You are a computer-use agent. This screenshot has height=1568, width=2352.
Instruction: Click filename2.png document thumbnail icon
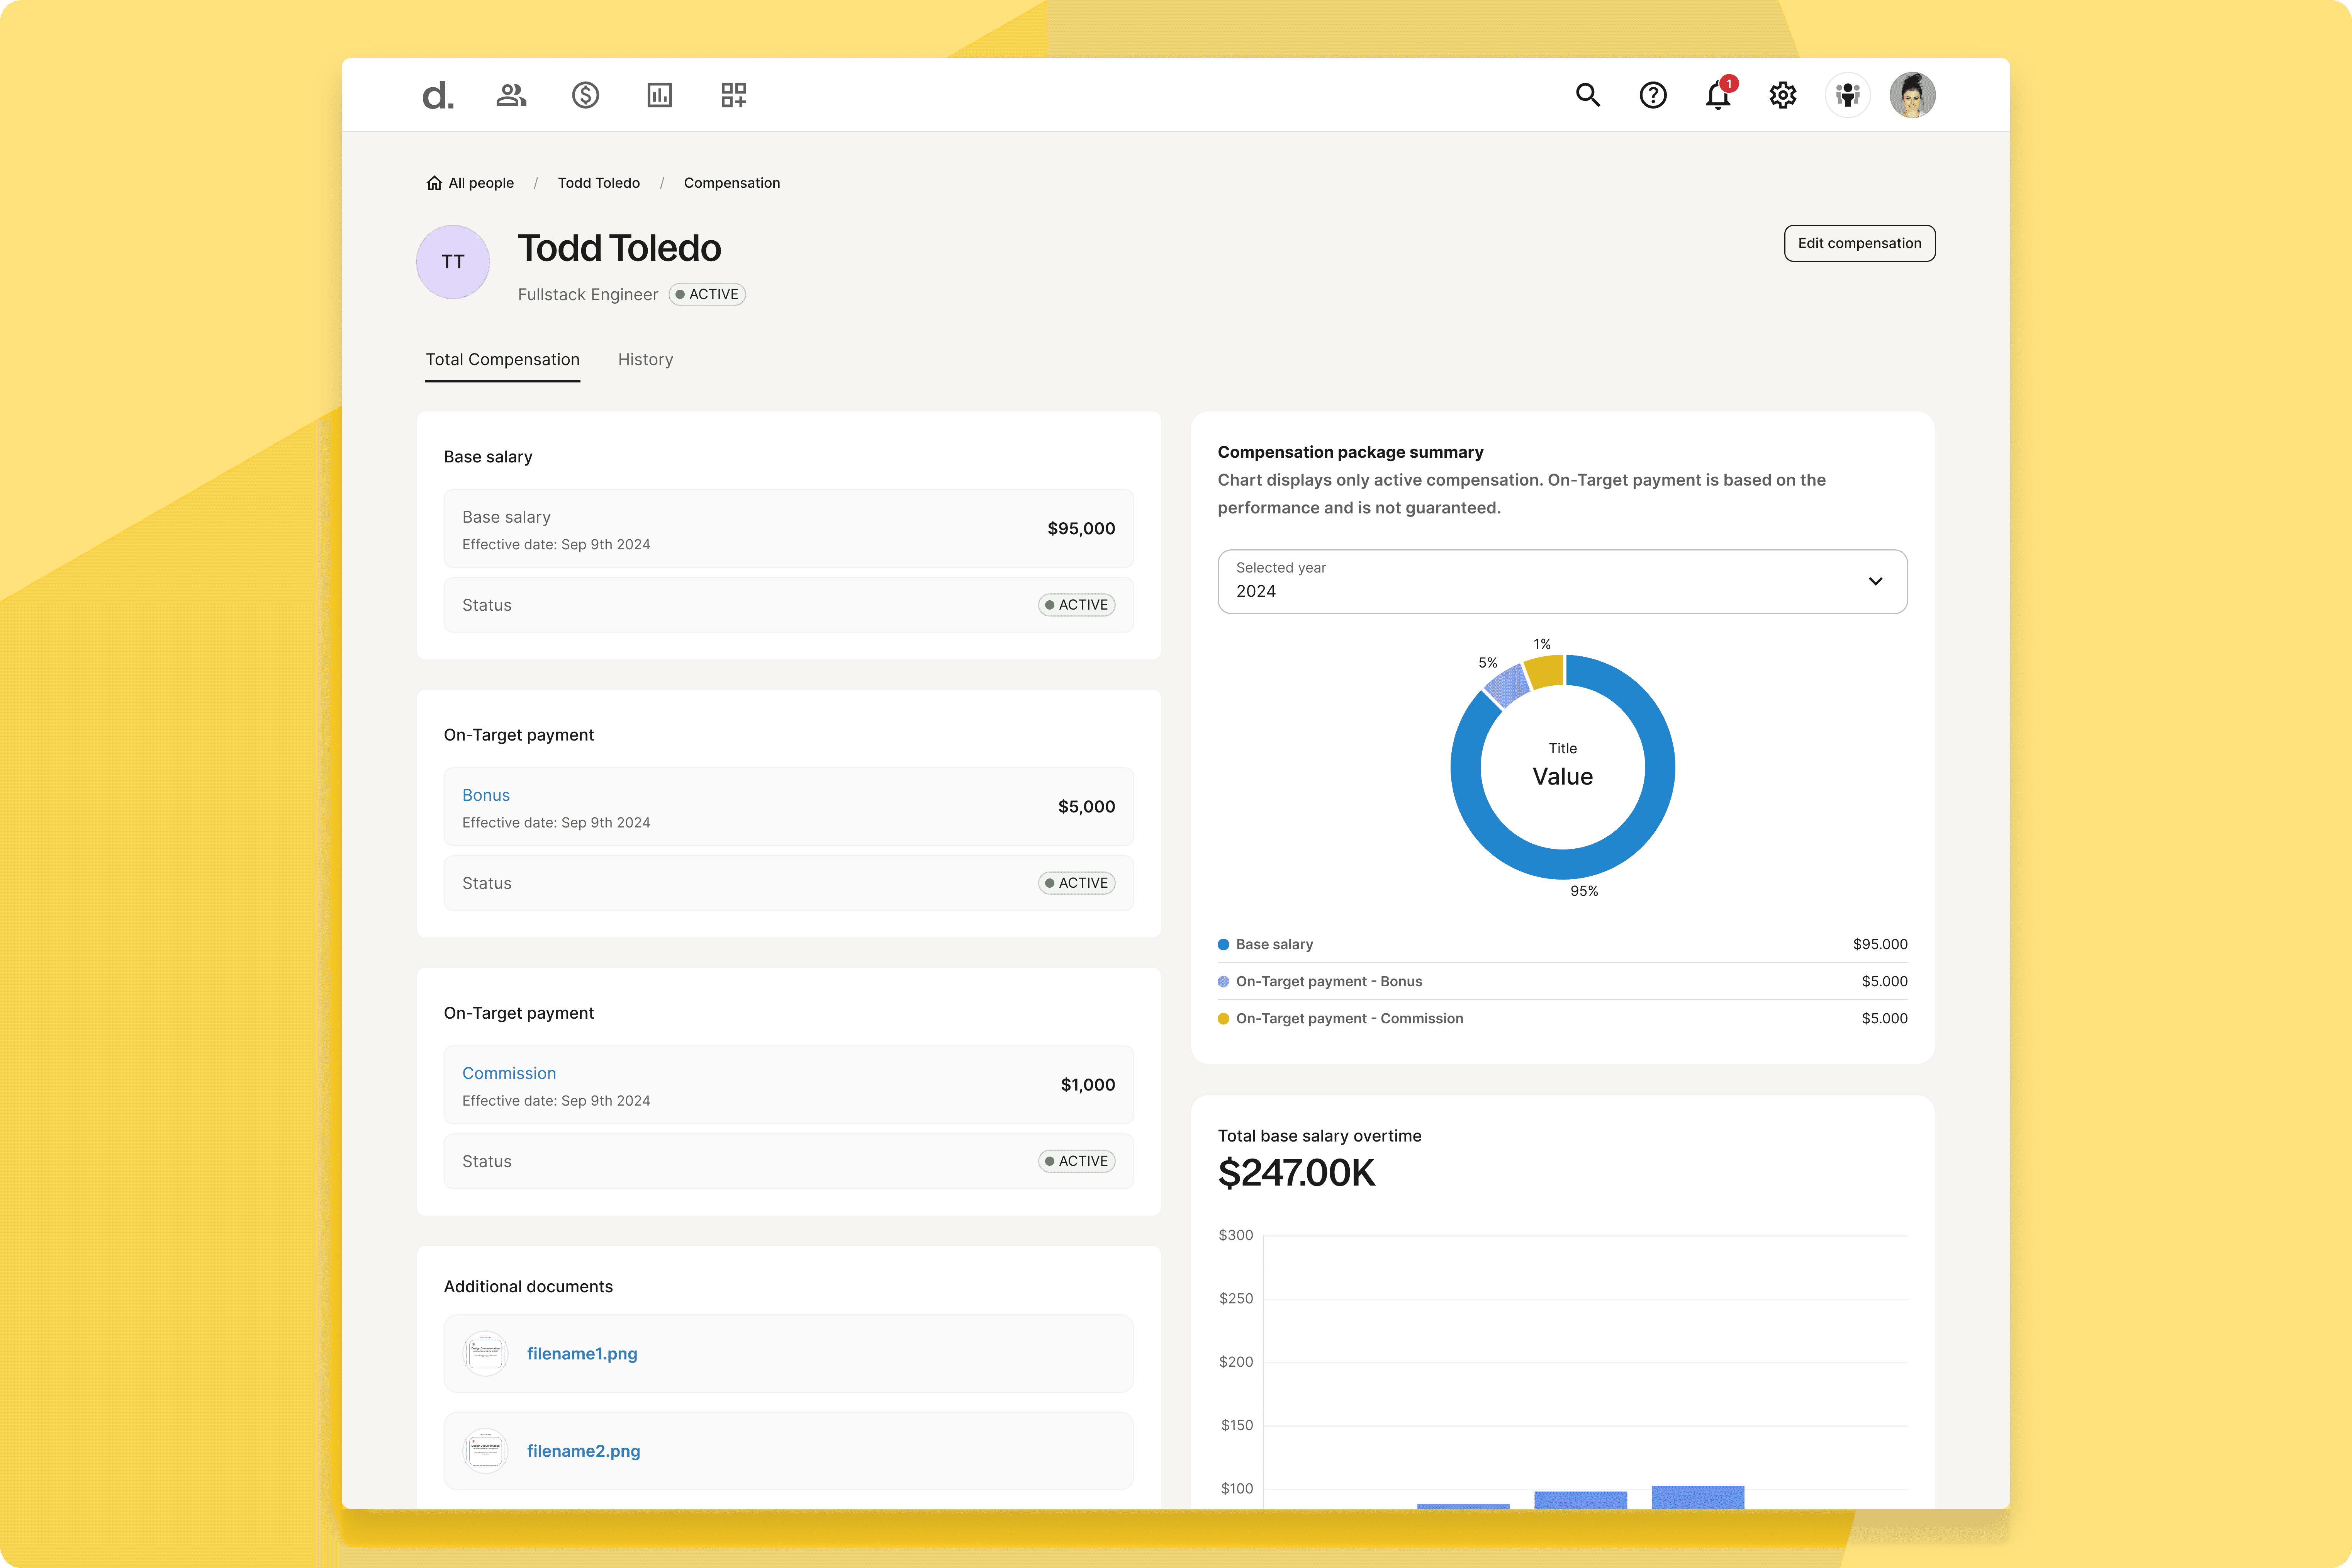click(x=486, y=1451)
